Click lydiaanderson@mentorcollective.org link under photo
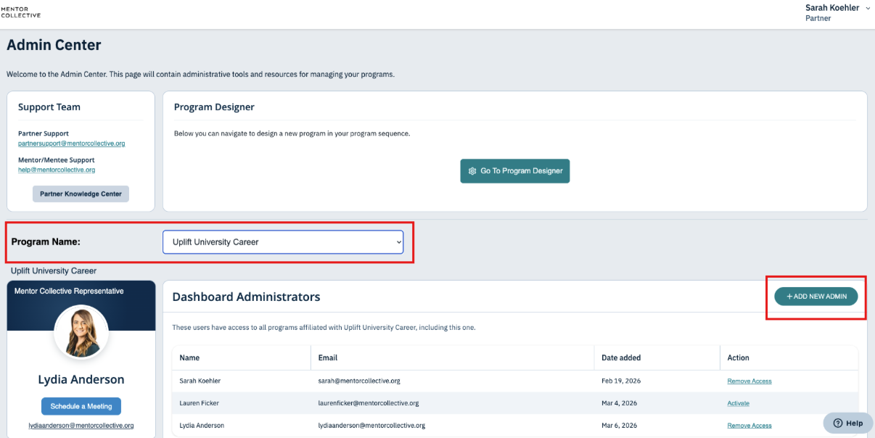Image resolution: width=875 pixels, height=438 pixels. (81, 426)
